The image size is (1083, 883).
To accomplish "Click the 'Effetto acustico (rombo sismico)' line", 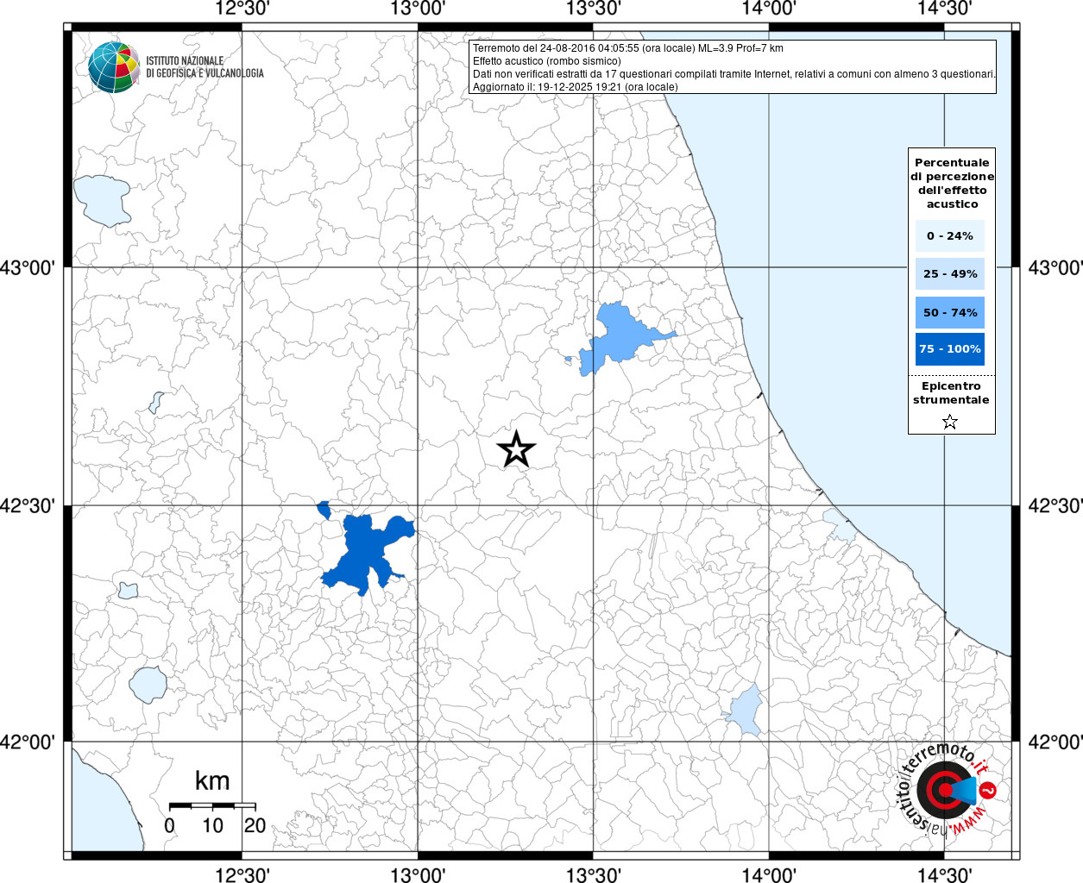I will click(x=546, y=61).
